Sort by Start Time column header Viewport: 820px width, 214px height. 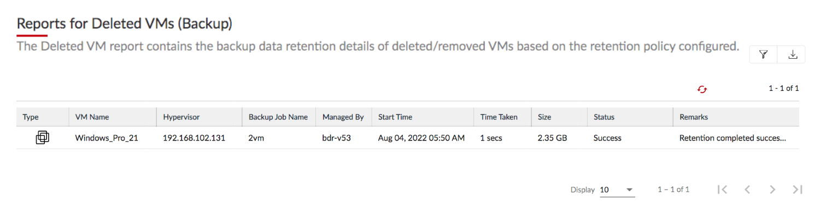point(395,117)
